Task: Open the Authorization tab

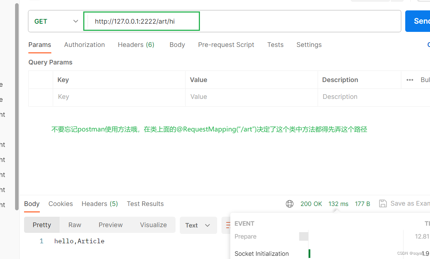Action: click(84, 44)
